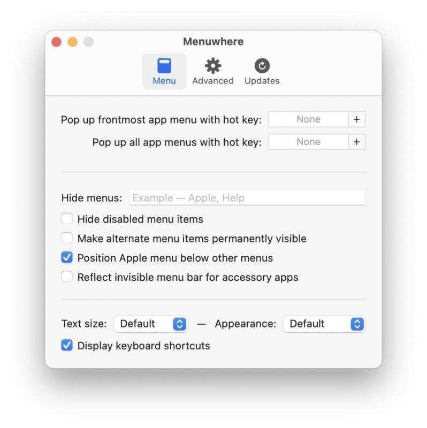The height and width of the screenshot is (428, 427).
Task: Close the Menuwhere window
Action: pyautogui.click(x=56, y=42)
